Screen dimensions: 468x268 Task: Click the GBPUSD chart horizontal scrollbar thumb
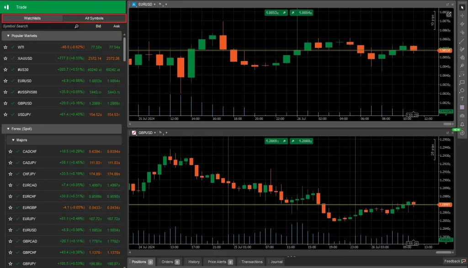(443, 252)
